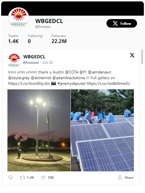This screenshot has width=145, height=193.
Task: Click the X logo on the tweet card
Action: 132,55
